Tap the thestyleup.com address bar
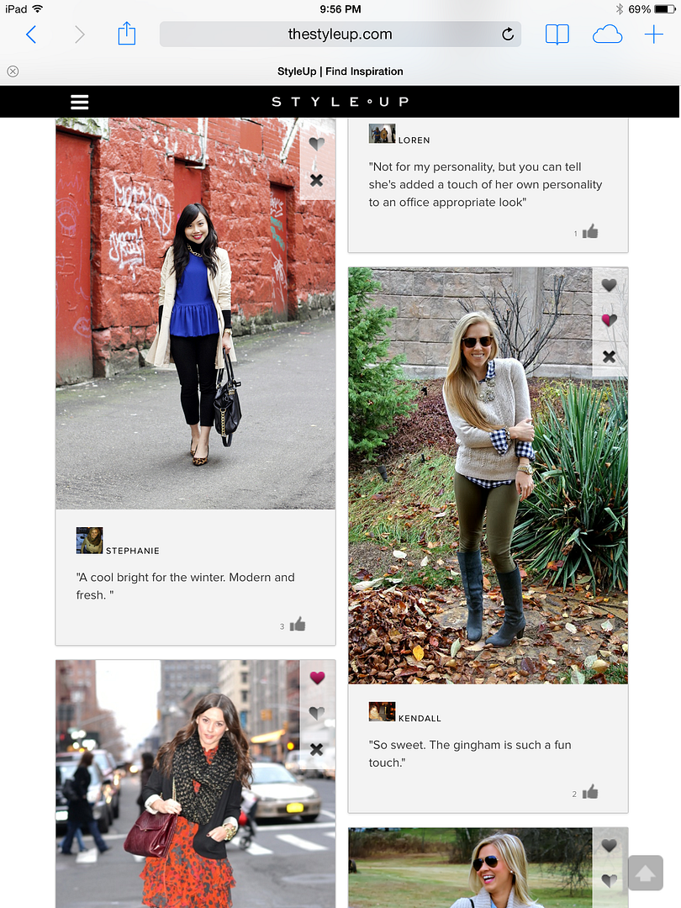Screen dimensions: 681x908 [340, 34]
